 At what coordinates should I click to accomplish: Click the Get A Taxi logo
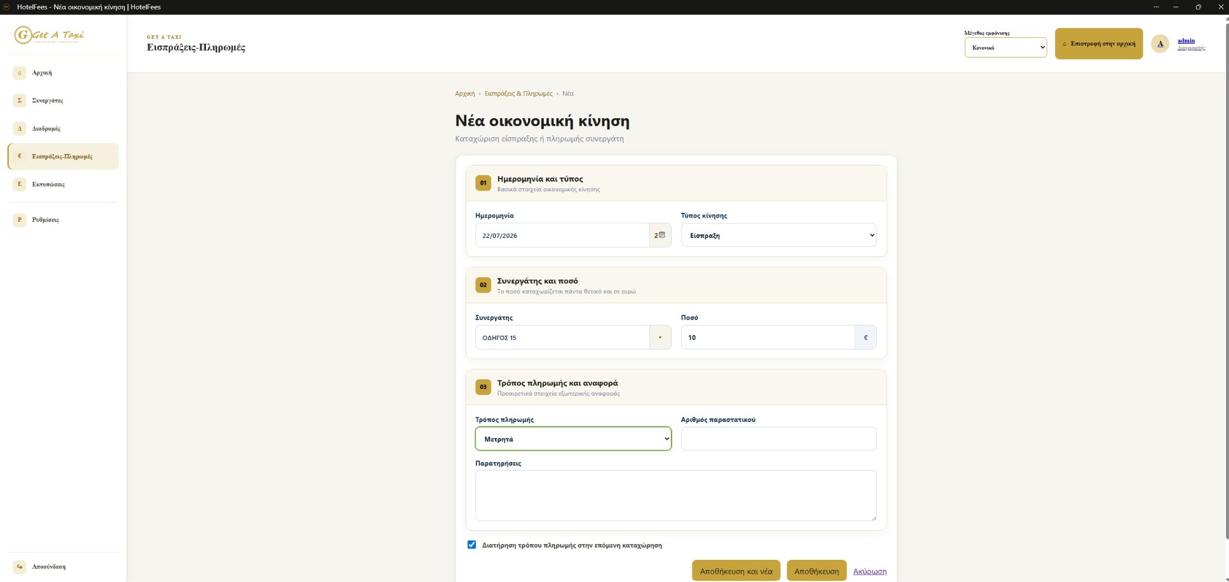(49, 35)
